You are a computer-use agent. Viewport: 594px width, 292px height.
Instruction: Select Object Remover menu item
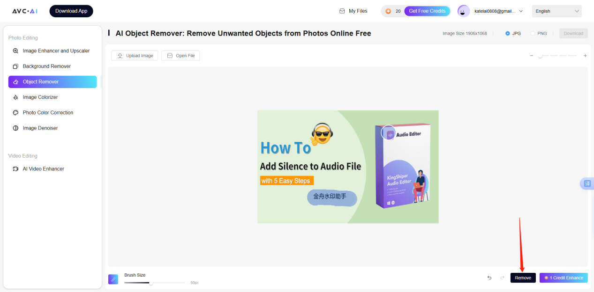pyautogui.click(x=53, y=82)
